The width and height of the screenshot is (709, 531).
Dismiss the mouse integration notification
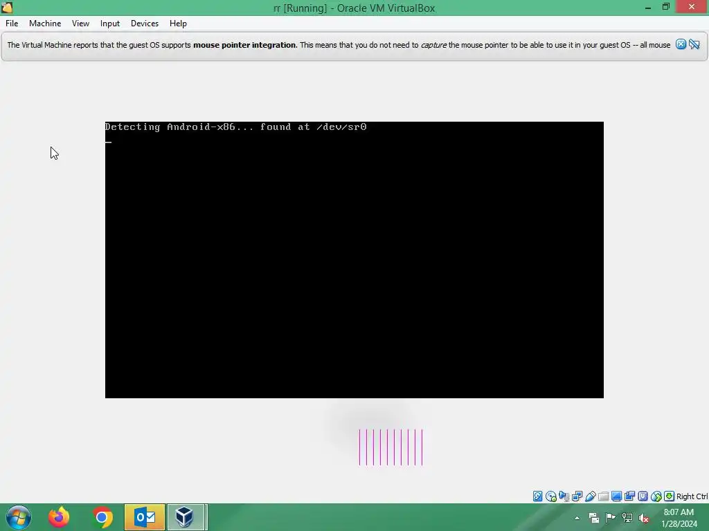681,44
